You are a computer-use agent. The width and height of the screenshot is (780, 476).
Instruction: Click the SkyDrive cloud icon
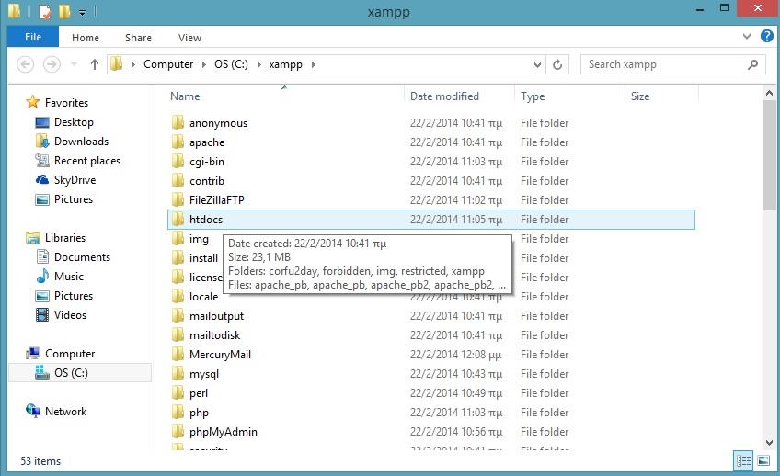click(42, 180)
